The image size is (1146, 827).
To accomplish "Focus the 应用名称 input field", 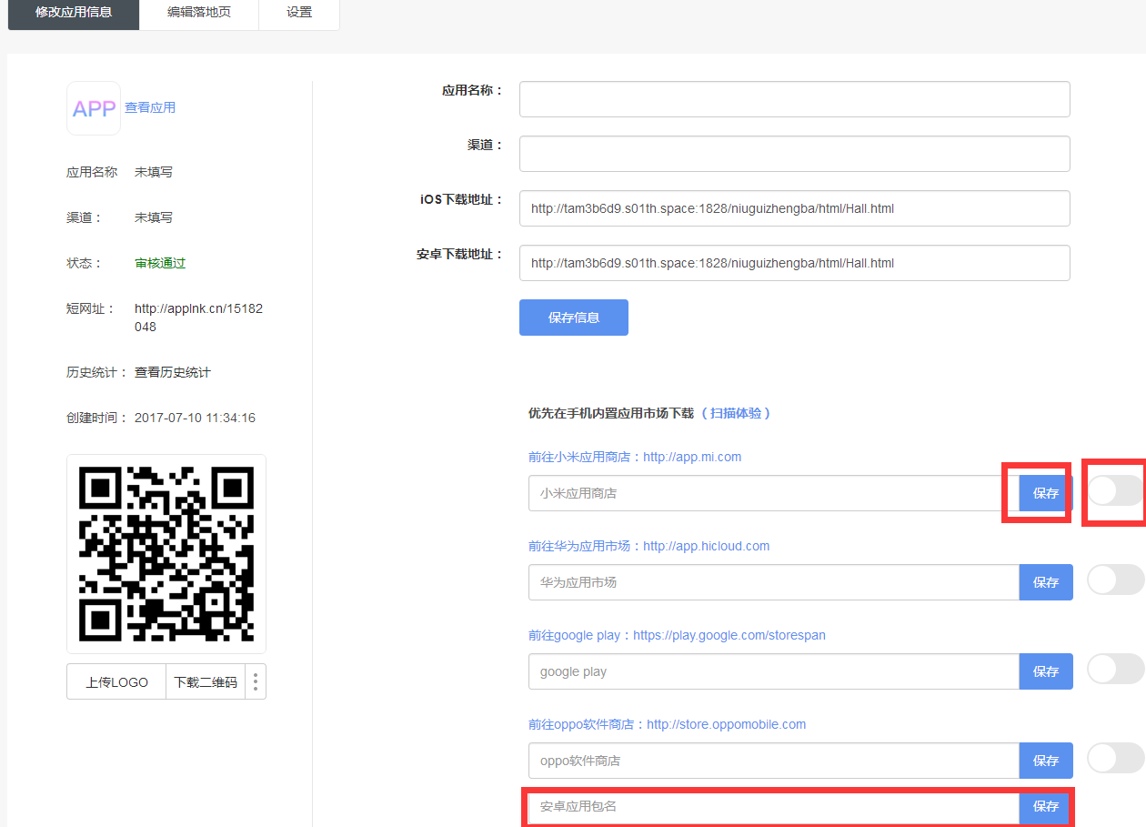I will point(795,99).
